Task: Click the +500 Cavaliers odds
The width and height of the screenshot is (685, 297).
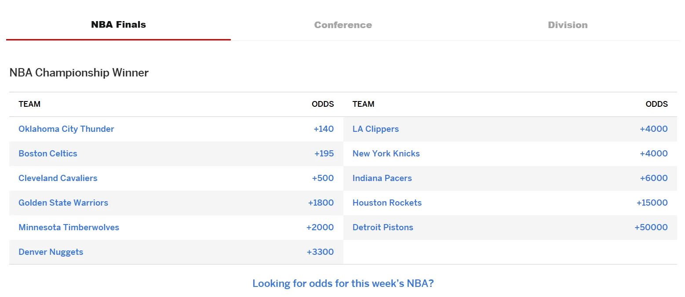Action: [x=323, y=178]
